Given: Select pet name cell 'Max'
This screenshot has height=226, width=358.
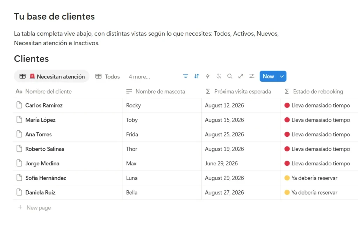Looking at the screenshot, I should pos(162,163).
